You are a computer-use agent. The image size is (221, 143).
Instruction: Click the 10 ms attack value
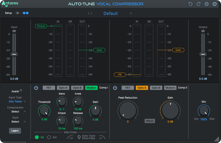click(62, 129)
